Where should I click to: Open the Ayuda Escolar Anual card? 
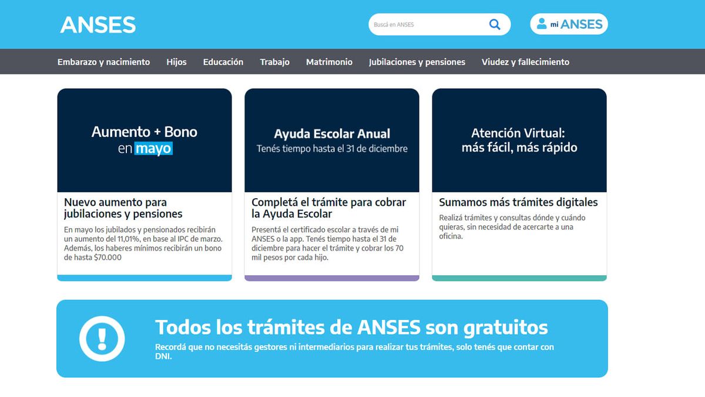coord(331,139)
